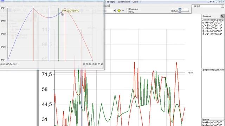Click the 27.06.2013 13:07:12 tooltip label
Viewport: 225px width, 126px height.
70,11
